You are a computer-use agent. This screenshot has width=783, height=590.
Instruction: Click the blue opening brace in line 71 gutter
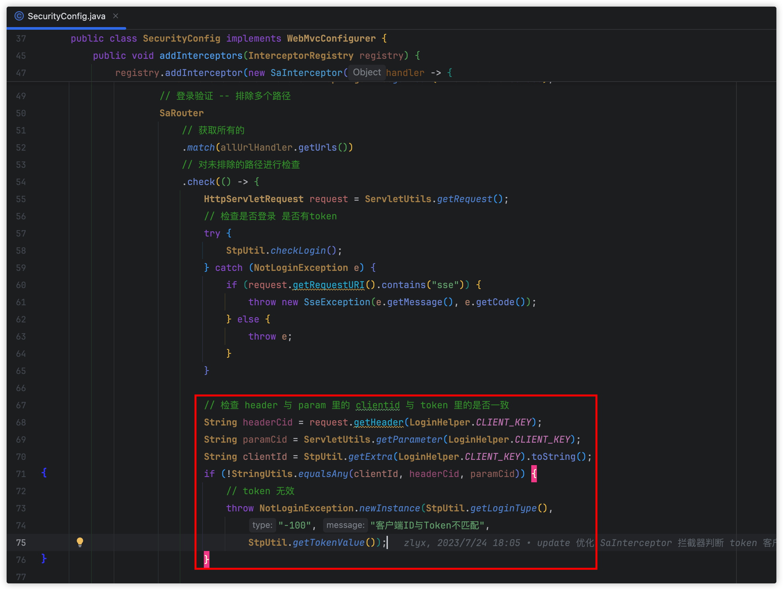pos(44,473)
